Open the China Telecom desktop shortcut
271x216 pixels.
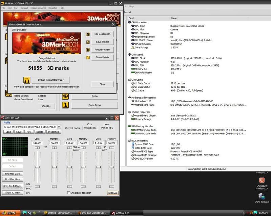(x=262, y=196)
